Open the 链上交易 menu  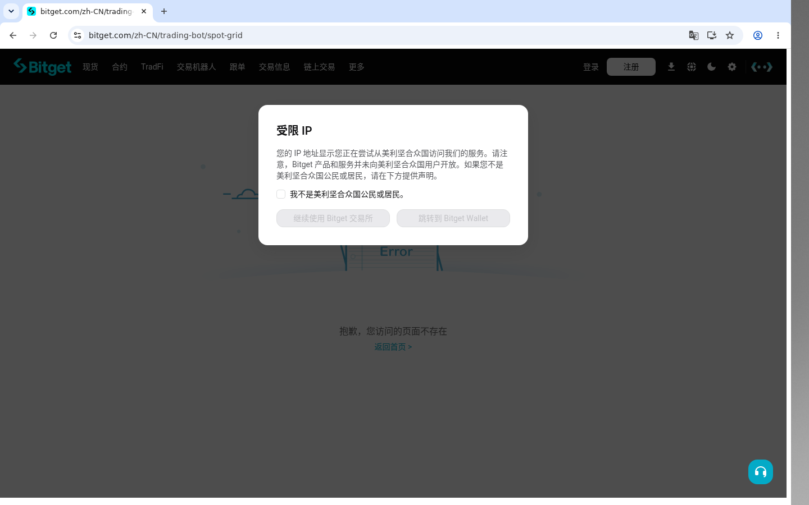point(320,67)
